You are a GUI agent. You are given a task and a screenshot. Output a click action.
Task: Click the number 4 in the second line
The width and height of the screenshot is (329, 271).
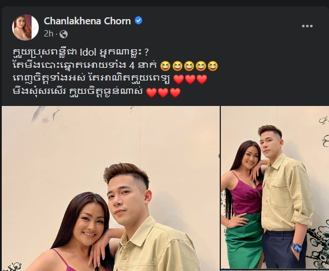pos(132,66)
